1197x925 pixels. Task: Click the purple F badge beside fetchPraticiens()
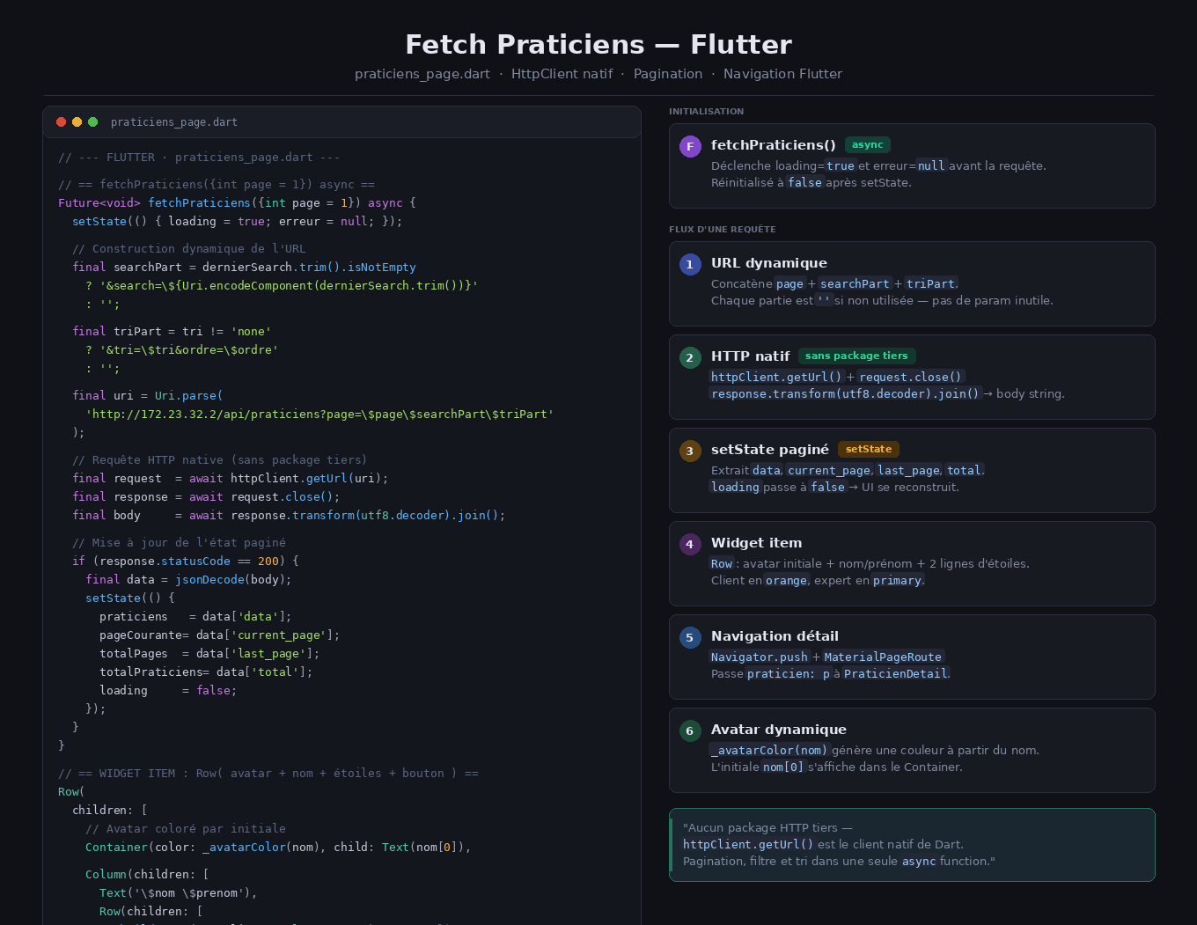click(690, 146)
